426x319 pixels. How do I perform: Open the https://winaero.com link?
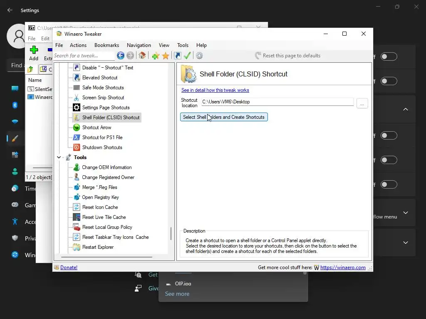pyautogui.click(x=343, y=267)
